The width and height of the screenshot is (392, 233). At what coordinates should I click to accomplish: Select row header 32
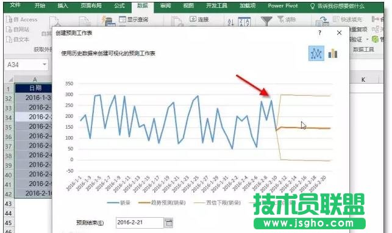(x=9, y=98)
